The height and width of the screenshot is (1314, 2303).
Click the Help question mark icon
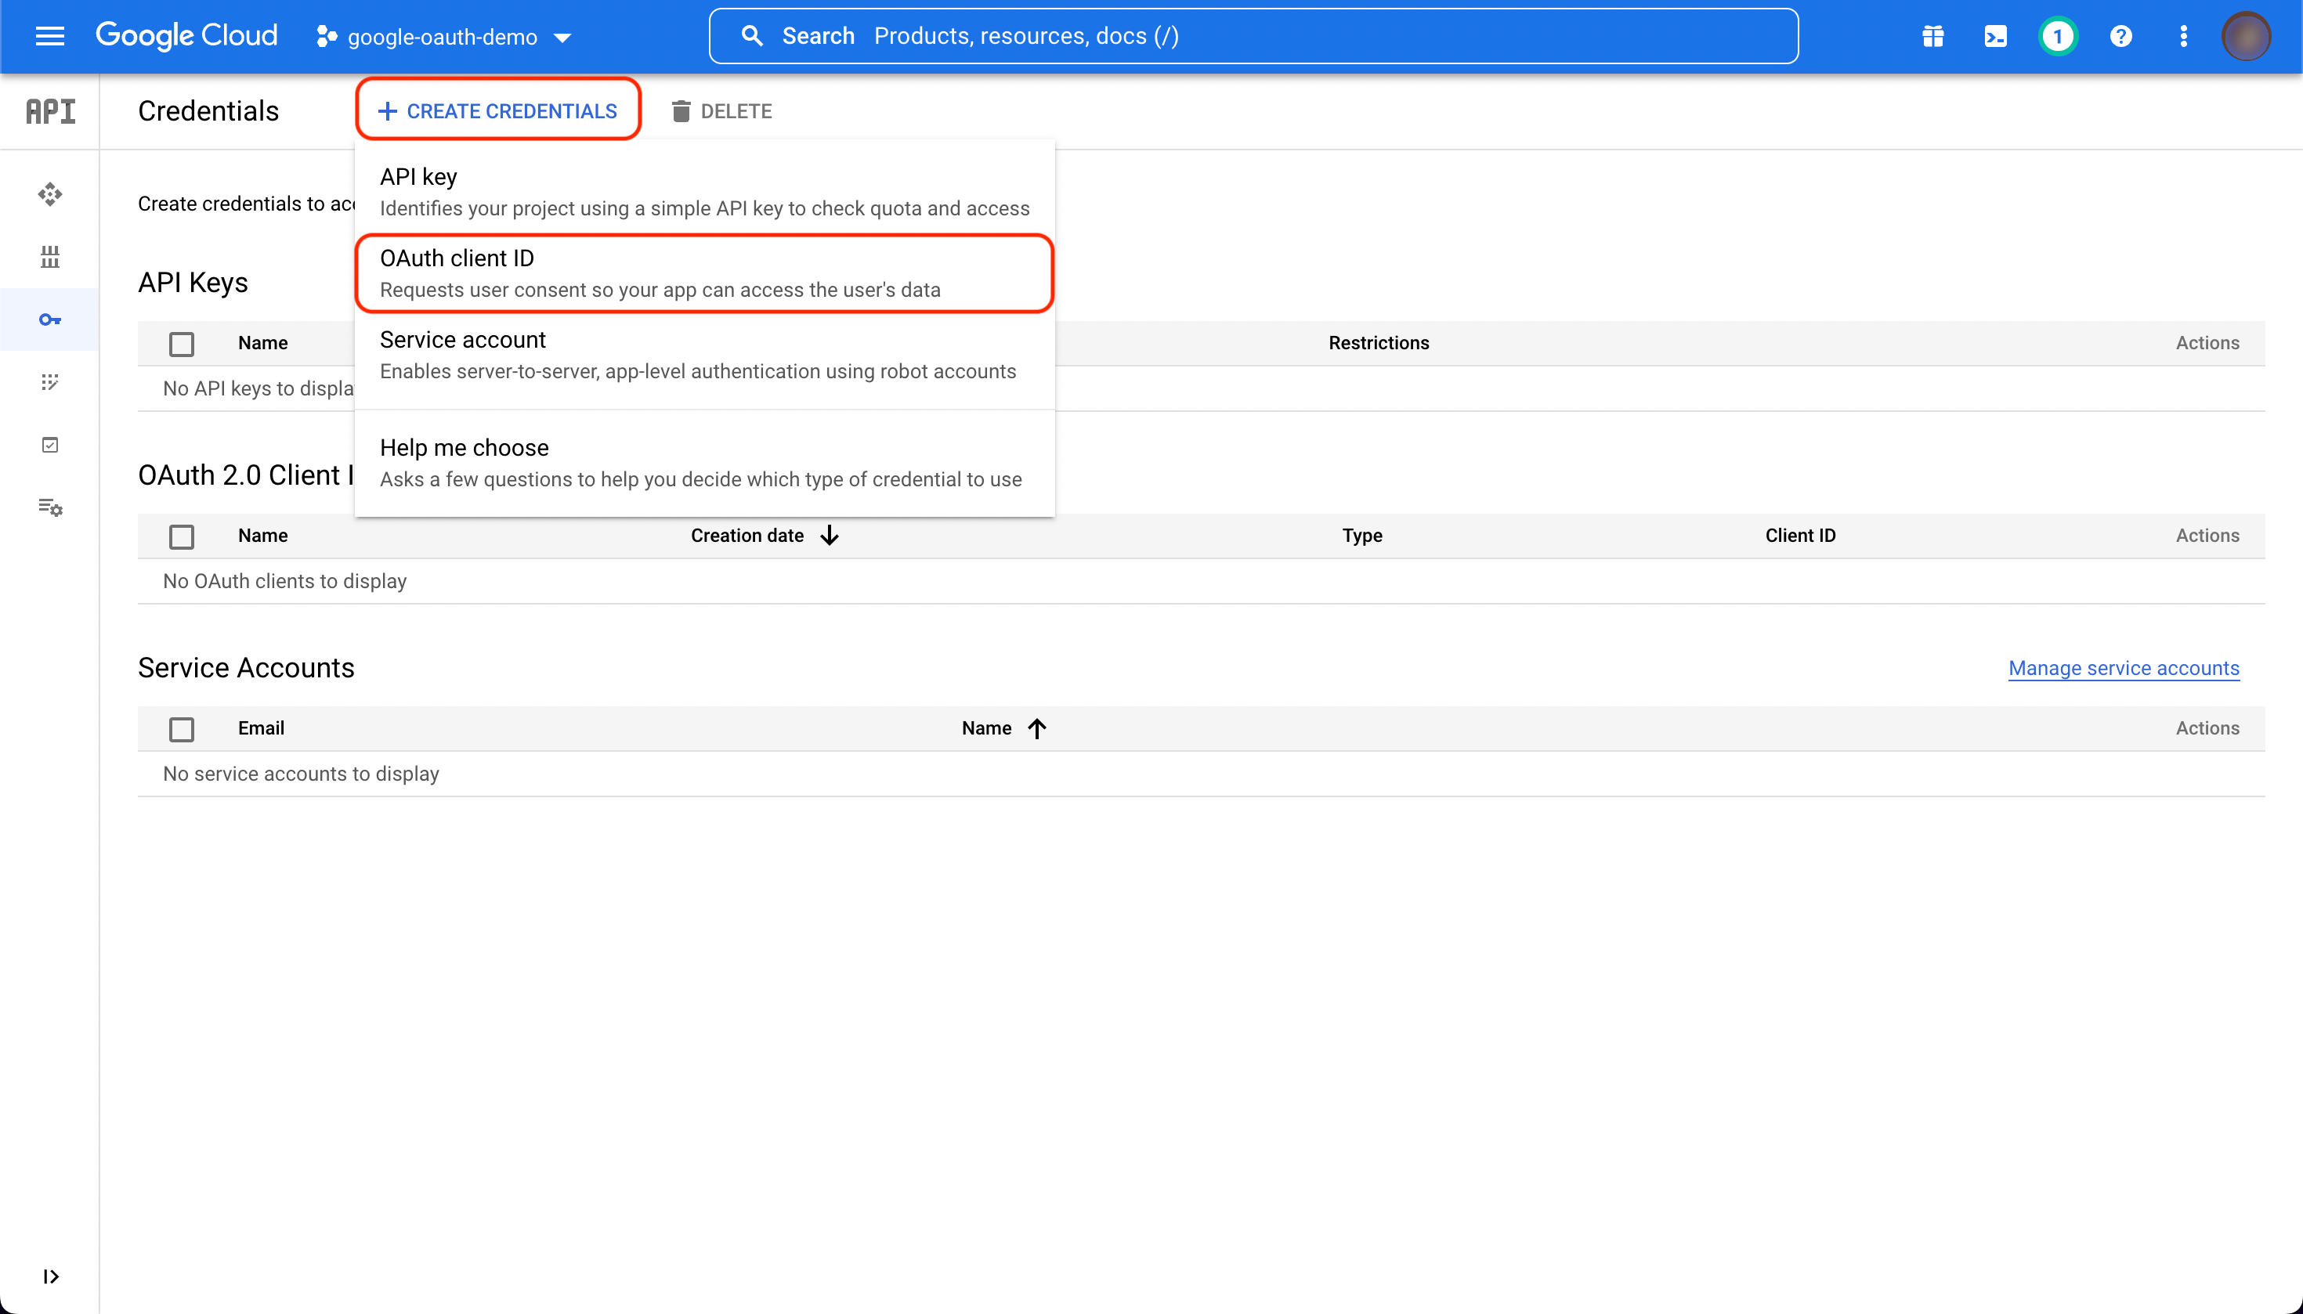tap(2120, 36)
